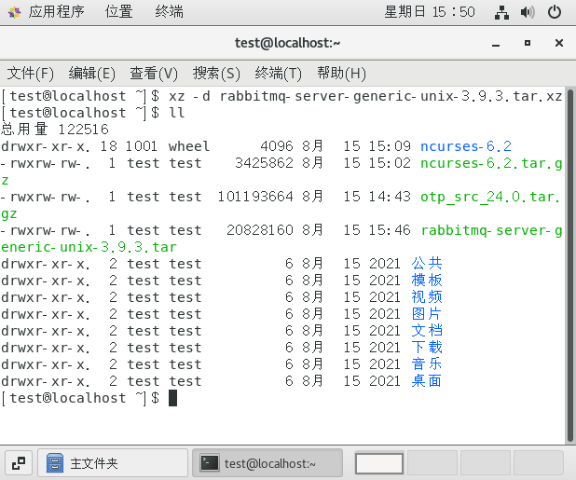This screenshot has height=480, width=576.
Task: Open the 编辑(E) menu
Action: click(92, 73)
